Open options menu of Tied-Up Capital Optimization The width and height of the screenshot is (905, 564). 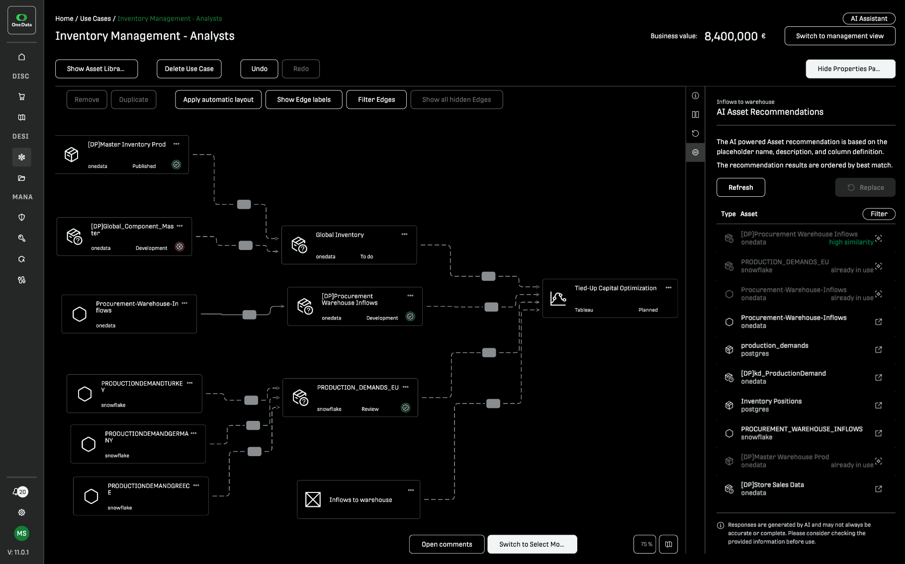668,288
